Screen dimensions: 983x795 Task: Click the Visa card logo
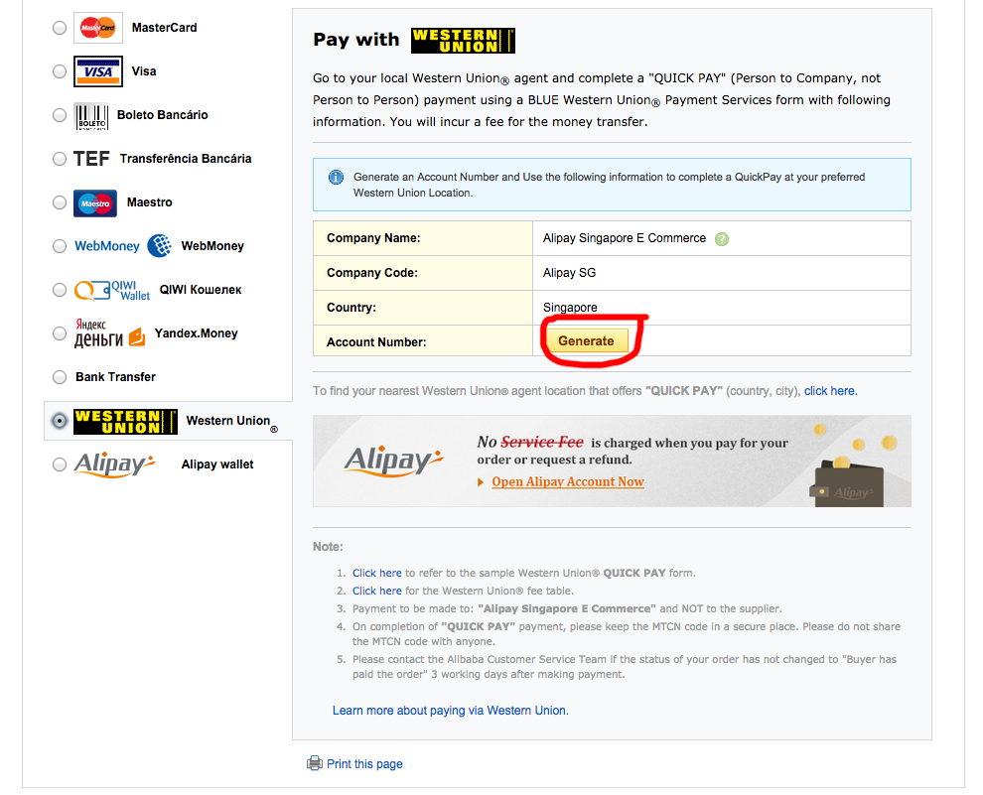[x=97, y=71]
